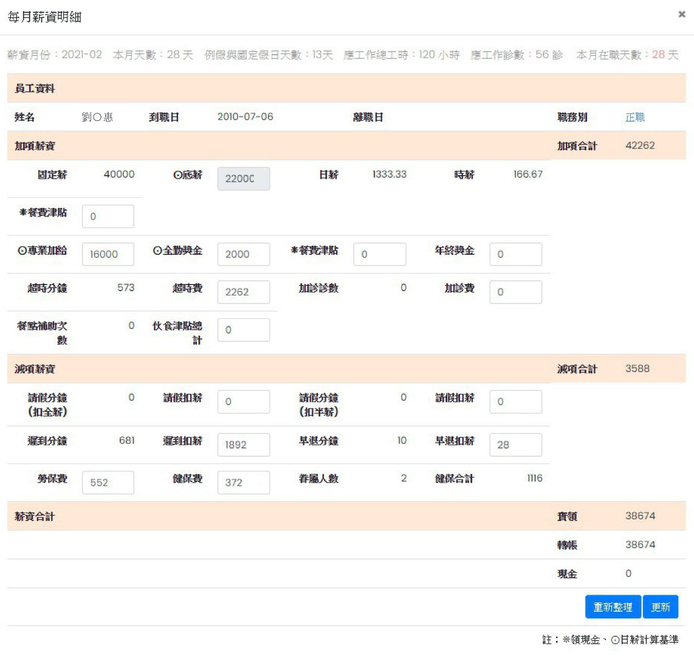
Task: Click 餐費津貼 field beside 全勤獎金
Action: [379, 254]
